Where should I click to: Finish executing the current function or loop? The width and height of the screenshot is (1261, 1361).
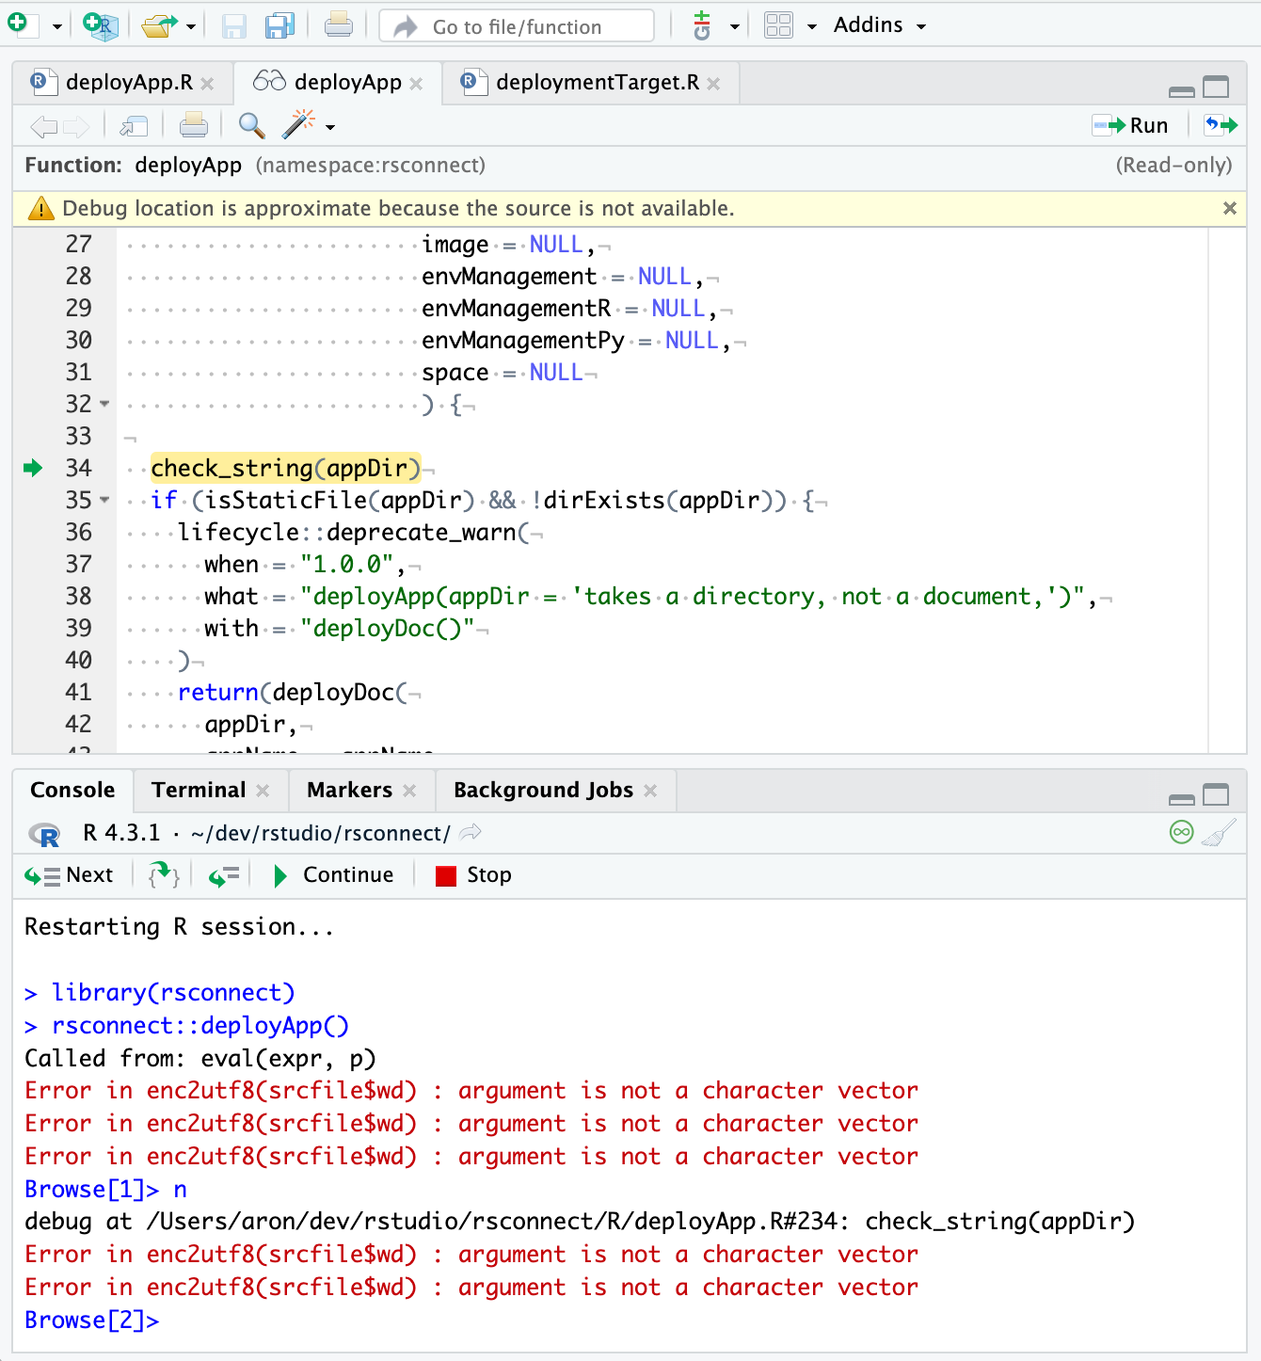tap(224, 876)
